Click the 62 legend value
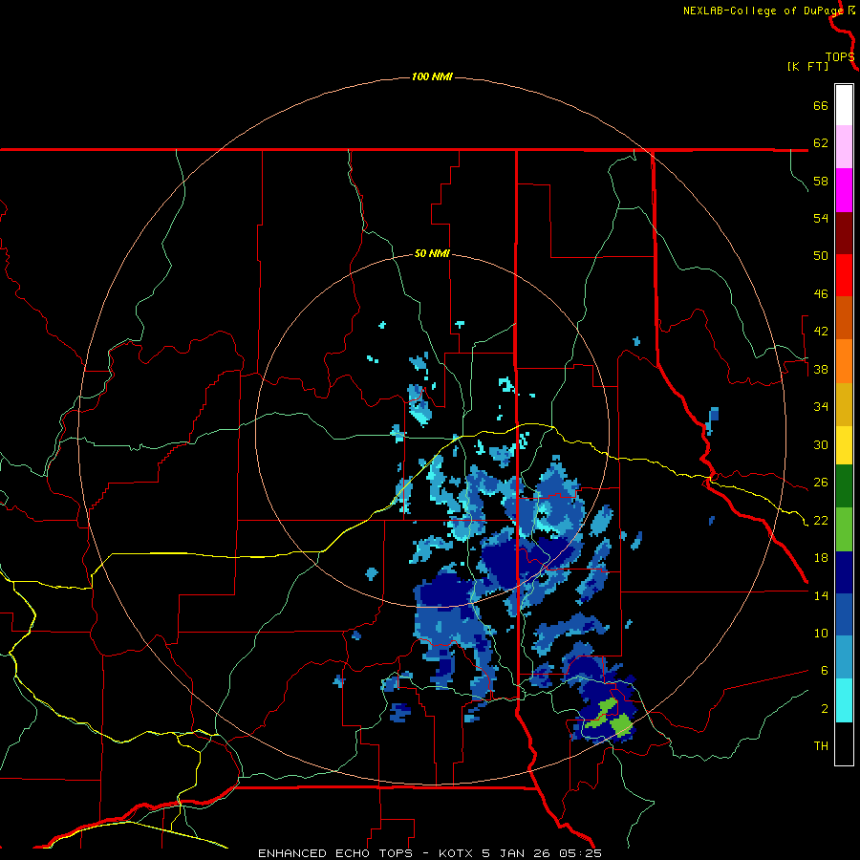This screenshot has height=860, width=860. (821, 143)
